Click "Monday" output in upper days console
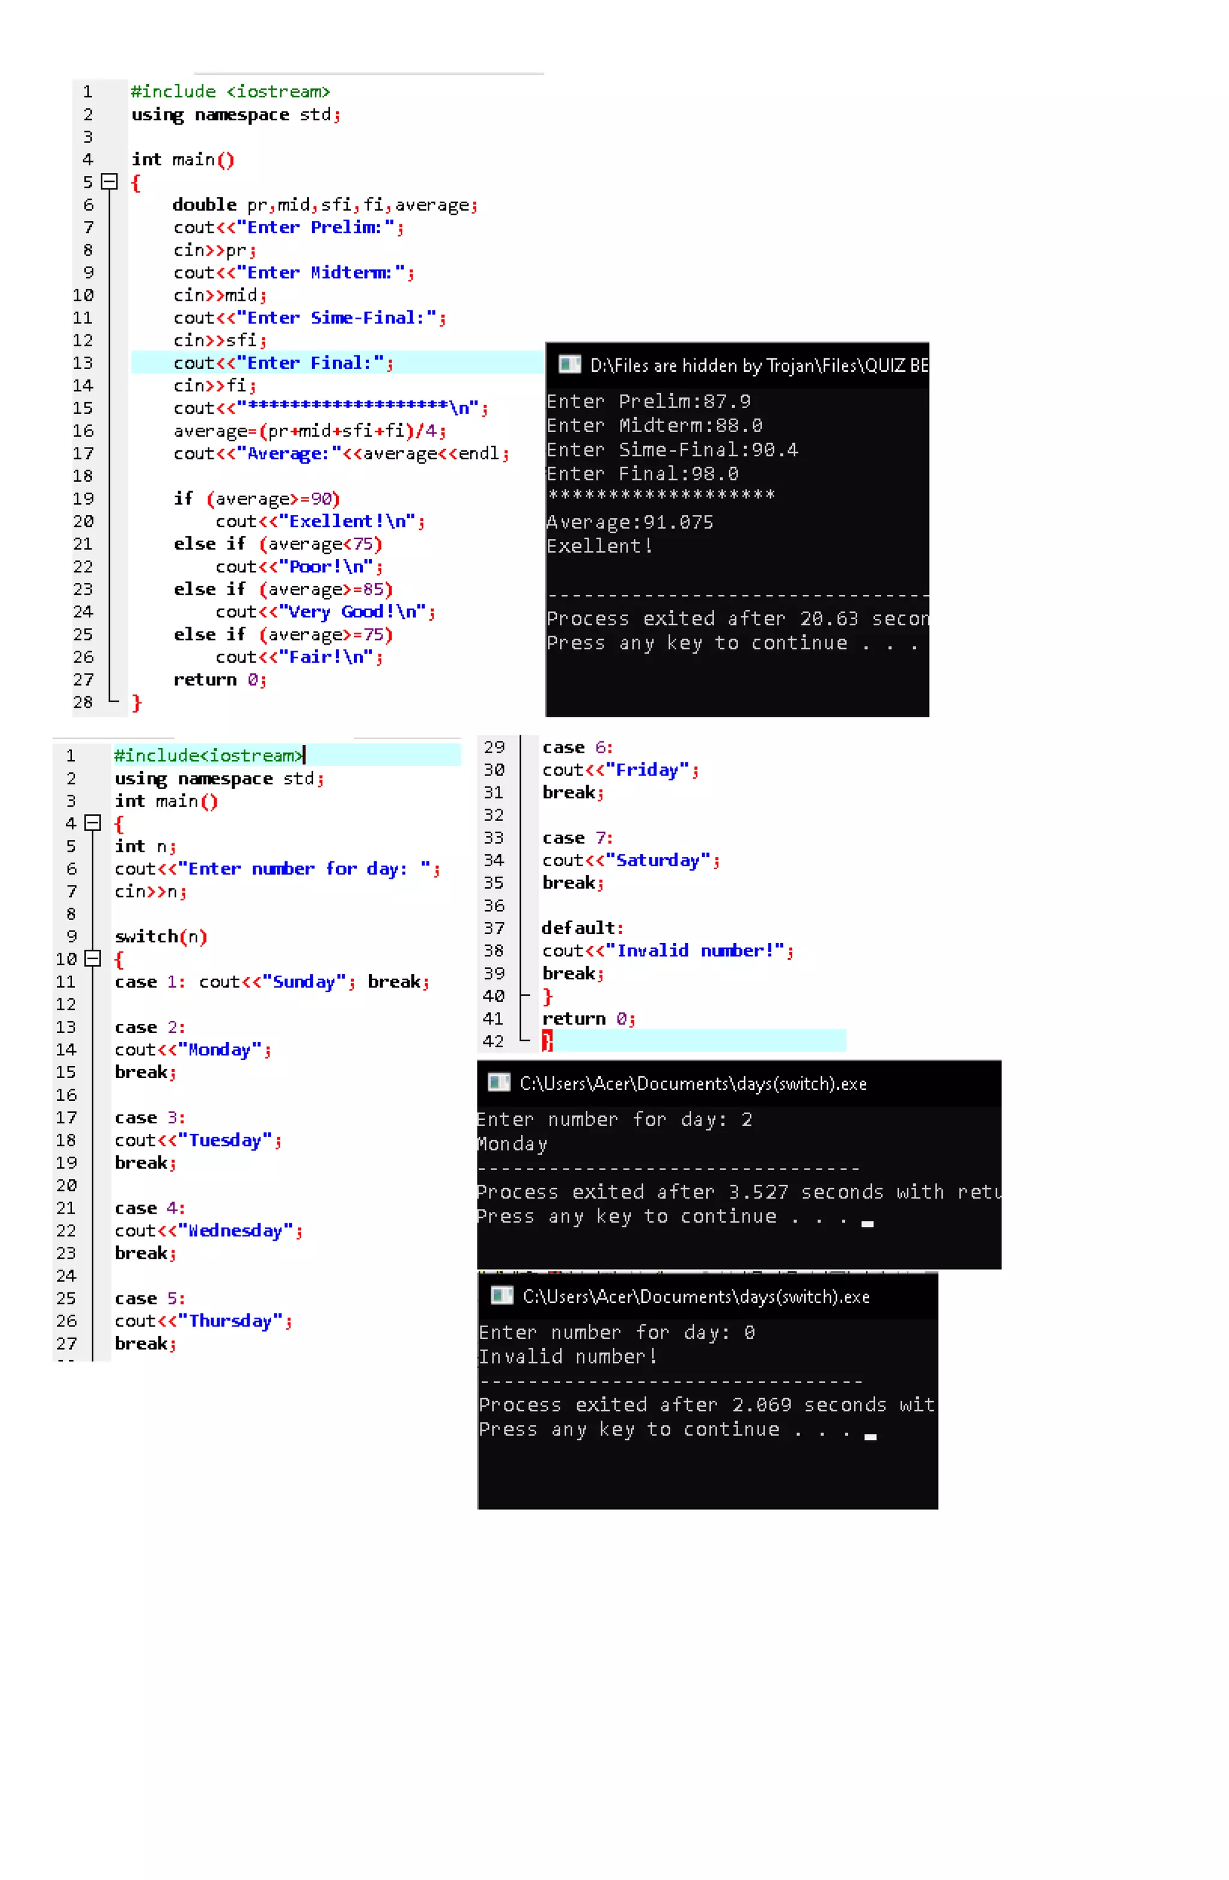This screenshot has width=1229, height=1880. 512,1143
